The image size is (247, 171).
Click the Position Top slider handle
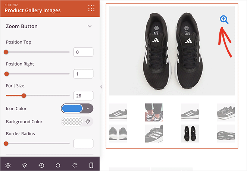point(6,52)
